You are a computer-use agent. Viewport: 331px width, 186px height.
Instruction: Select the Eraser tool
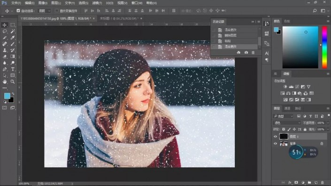[5, 56]
